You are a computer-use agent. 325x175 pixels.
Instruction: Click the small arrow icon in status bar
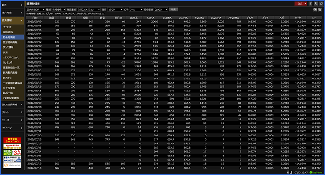(288, 172)
